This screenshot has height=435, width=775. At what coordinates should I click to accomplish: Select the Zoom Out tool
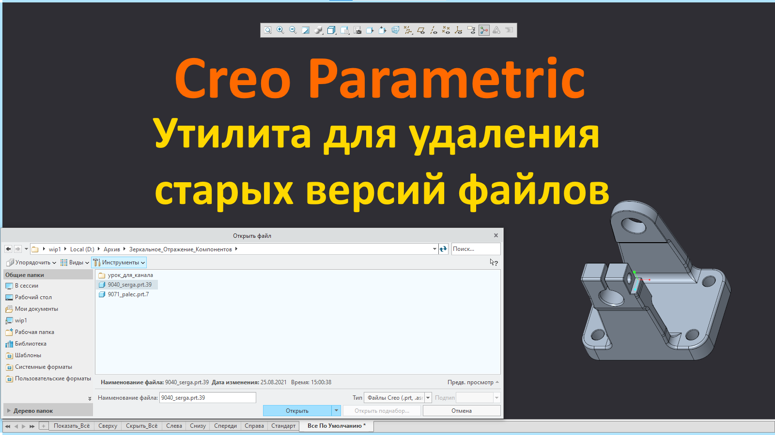[x=293, y=30]
